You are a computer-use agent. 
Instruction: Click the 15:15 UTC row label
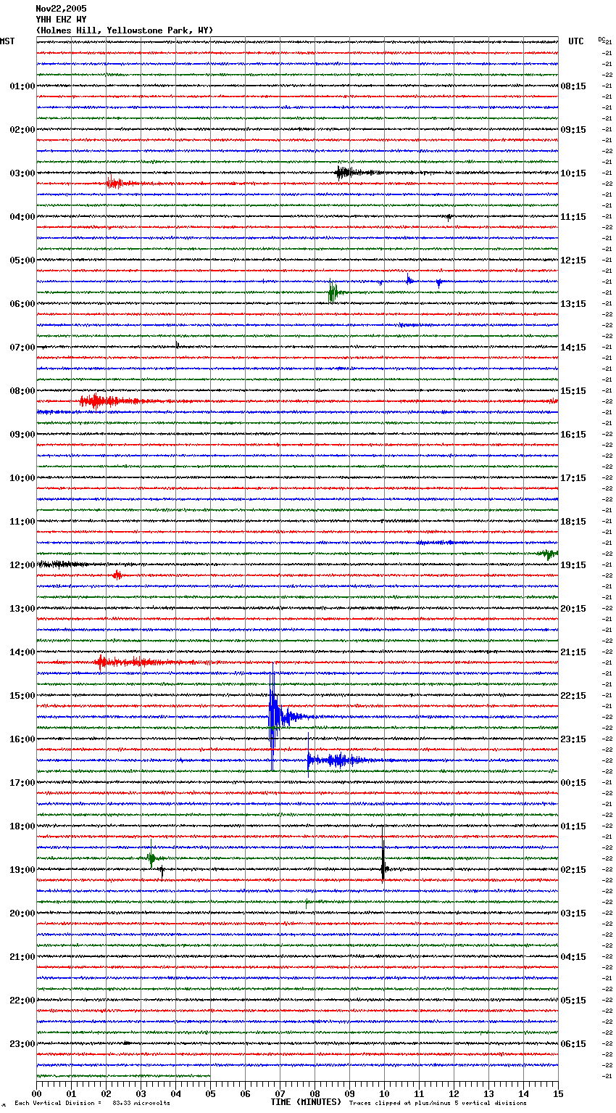573,391
